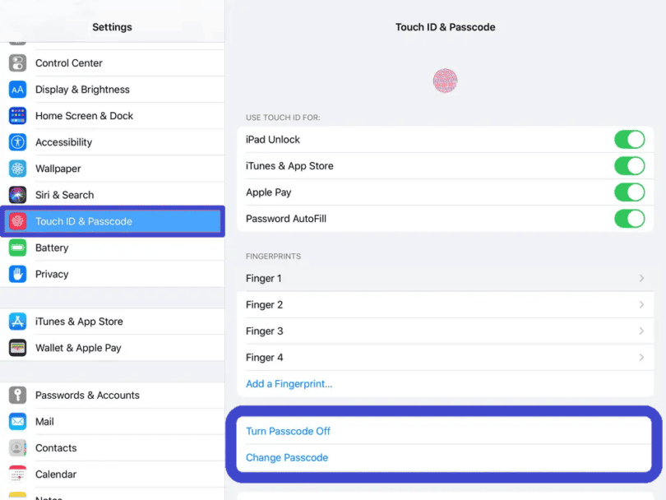Select the Finger 2 row label
The image size is (666, 500).
pos(264,304)
